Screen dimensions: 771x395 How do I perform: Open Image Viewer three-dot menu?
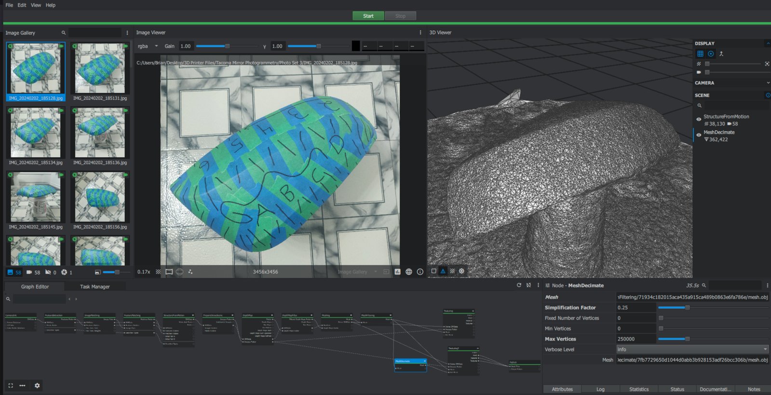420,32
